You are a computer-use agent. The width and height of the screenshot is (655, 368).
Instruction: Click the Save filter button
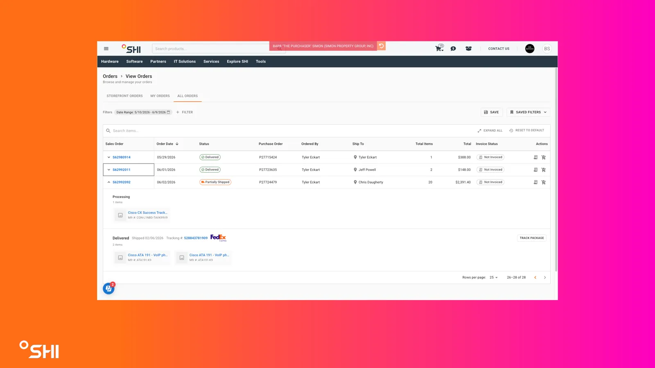[x=491, y=112]
